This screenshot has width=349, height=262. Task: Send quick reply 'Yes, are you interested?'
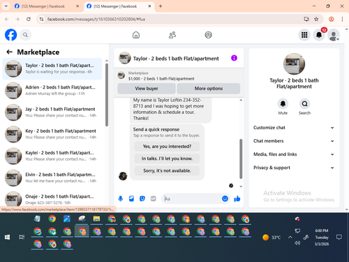click(167, 146)
